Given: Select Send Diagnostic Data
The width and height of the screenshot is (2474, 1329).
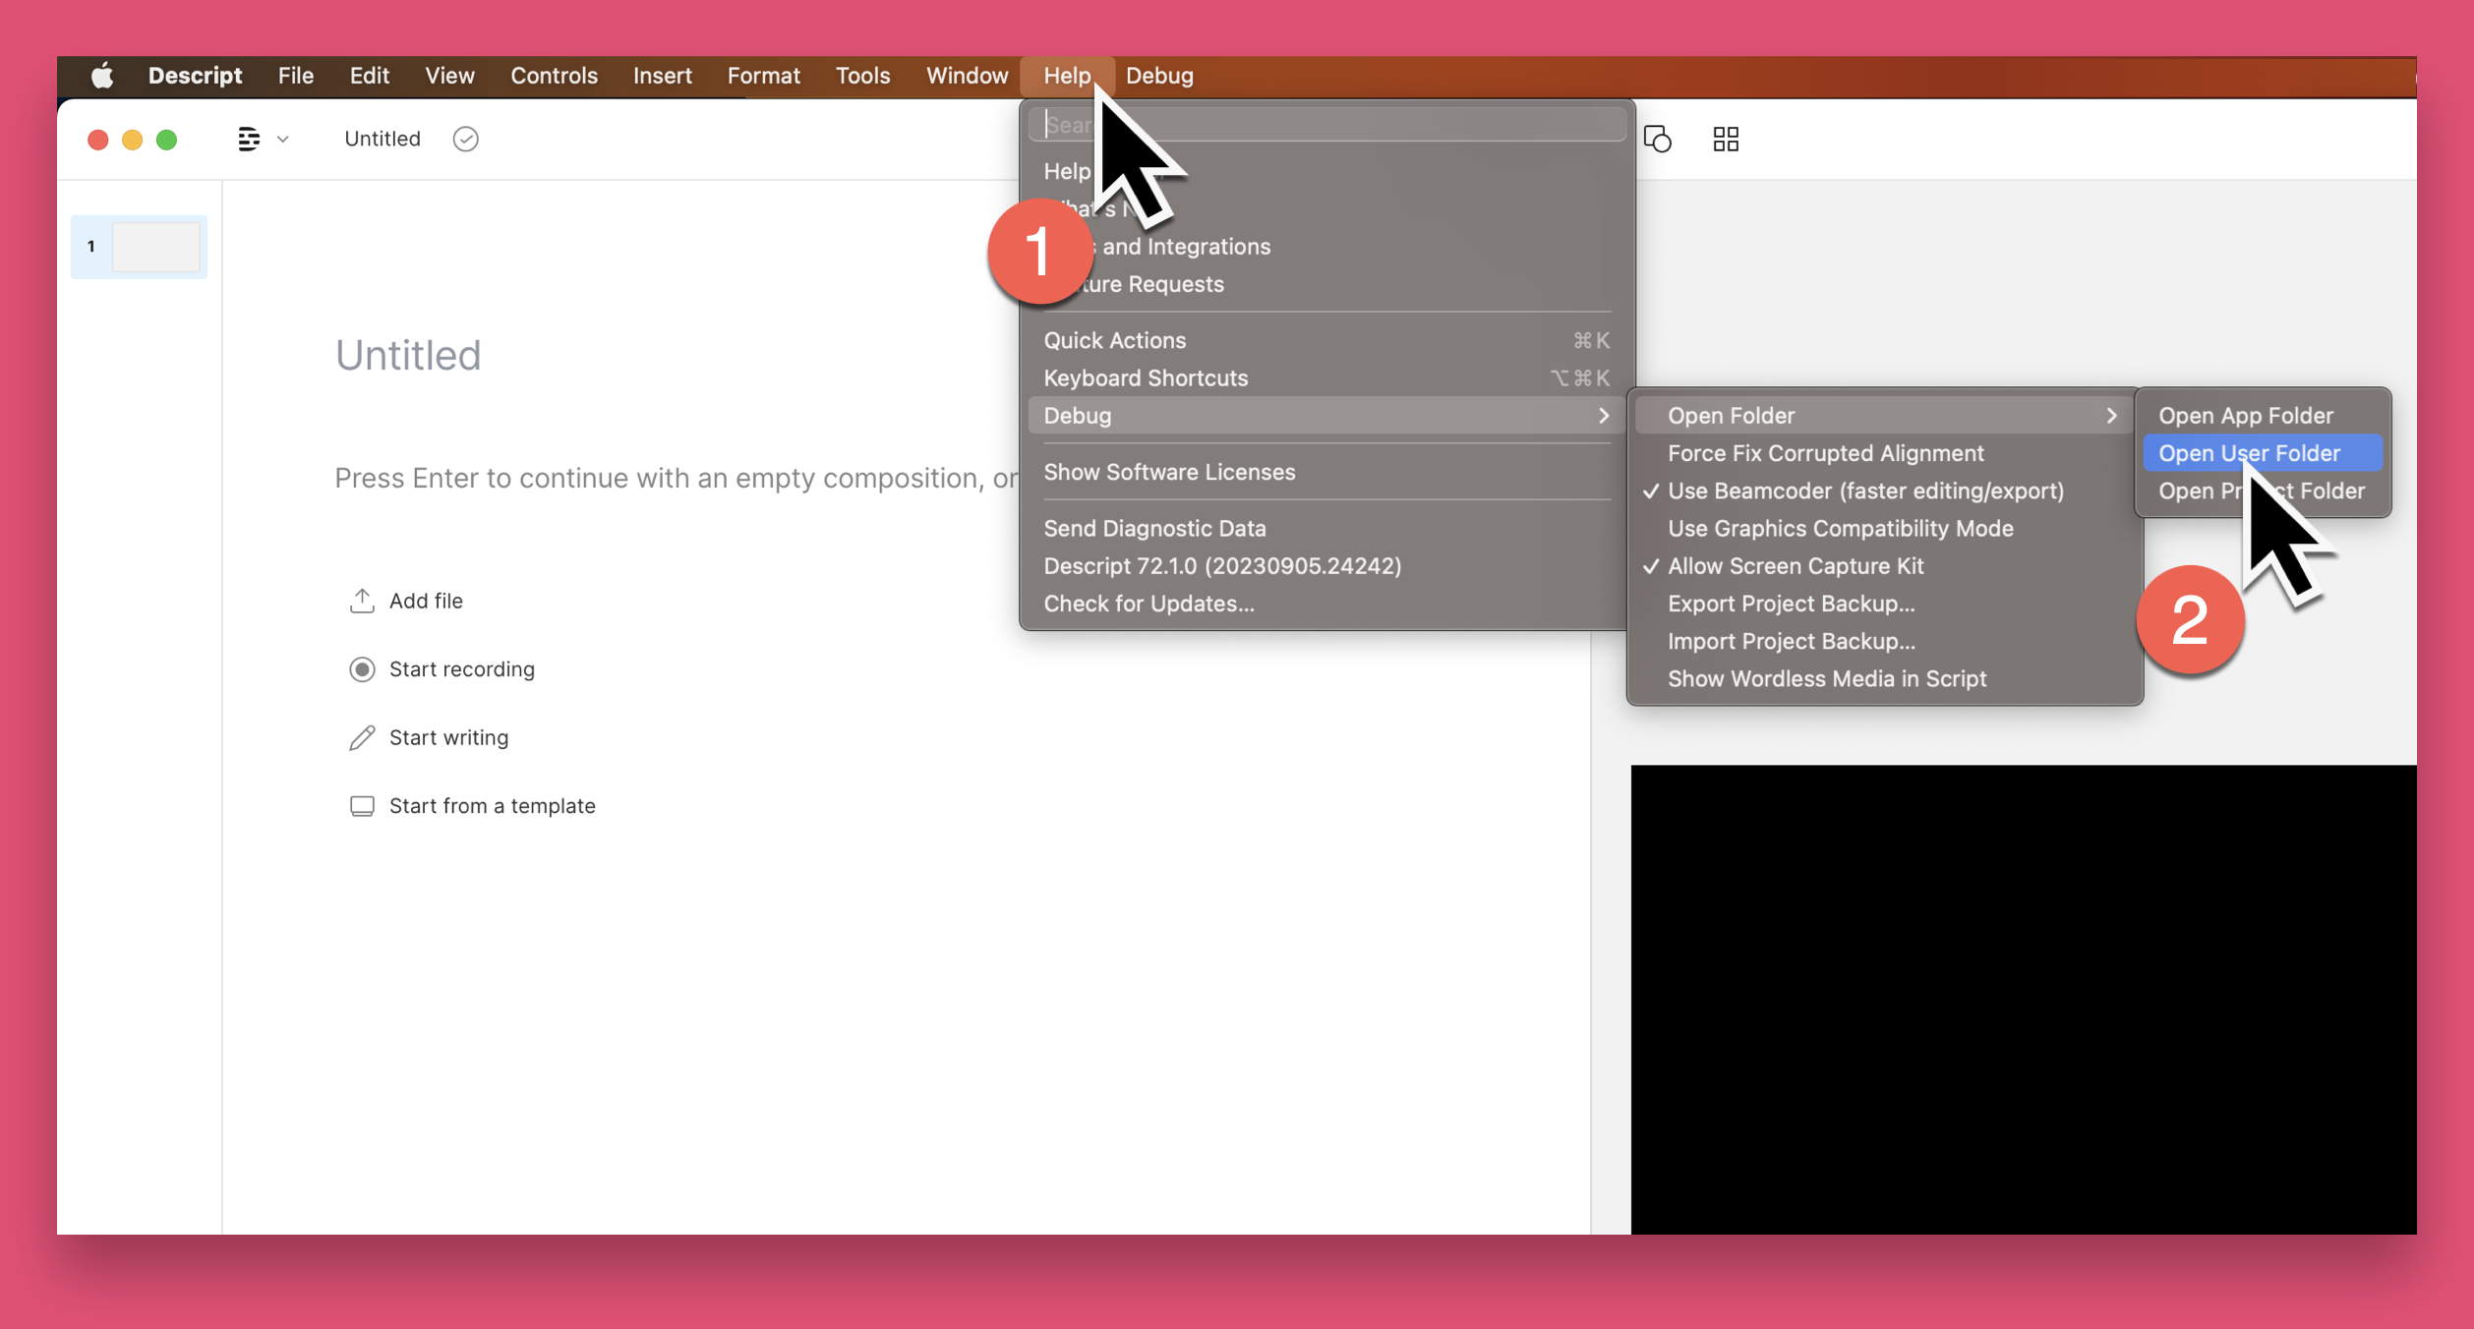Looking at the screenshot, I should (1326, 528).
